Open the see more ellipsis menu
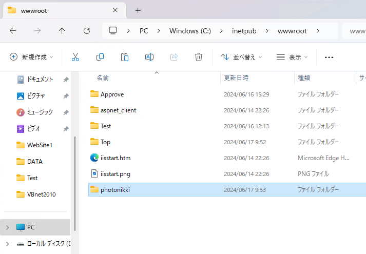 point(329,57)
